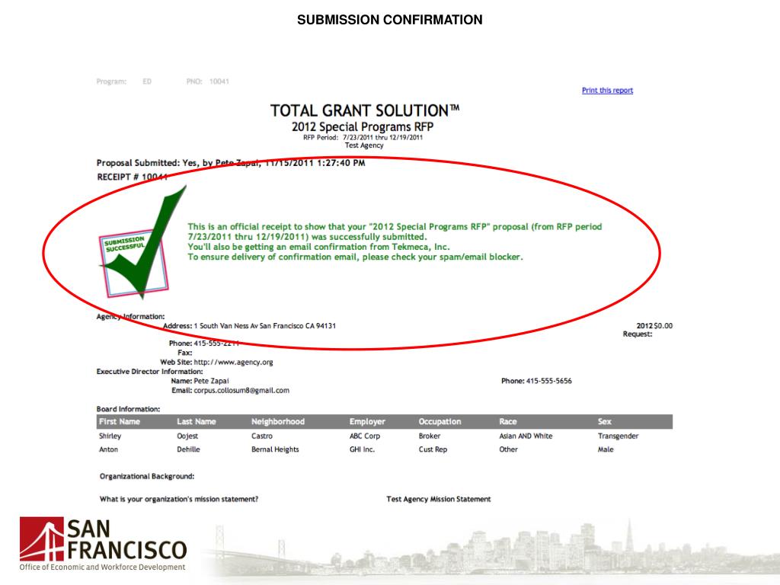The width and height of the screenshot is (780, 585).
Task: Click the 'Race' column header
Action: tap(508, 421)
